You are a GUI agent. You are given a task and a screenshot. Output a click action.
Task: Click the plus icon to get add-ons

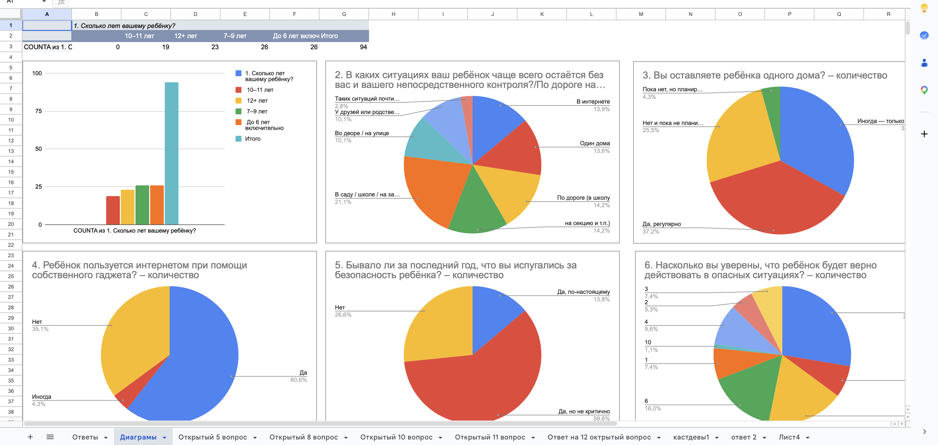coord(924,134)
